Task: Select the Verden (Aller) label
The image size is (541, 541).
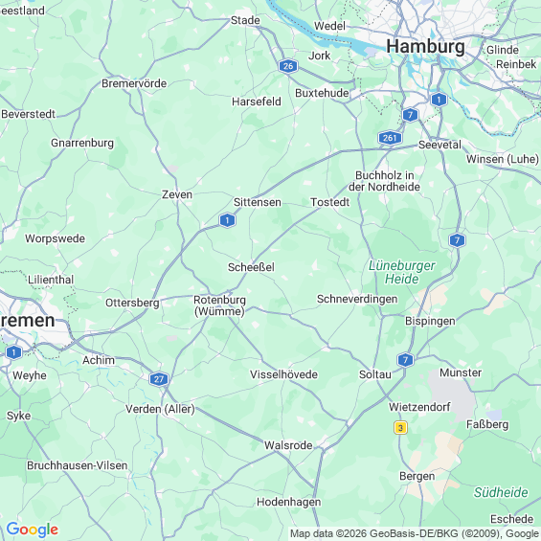Action: point(160,409)
